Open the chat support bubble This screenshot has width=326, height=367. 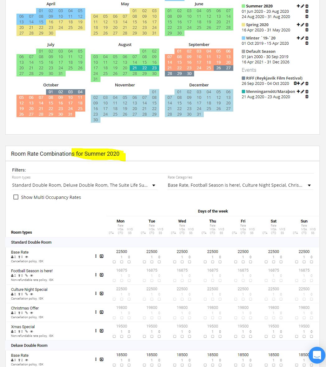click(x=317, y=355)
